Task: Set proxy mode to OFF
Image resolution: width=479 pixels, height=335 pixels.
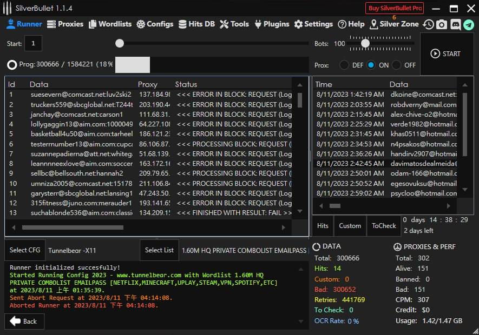Action: tap(397, 65)
